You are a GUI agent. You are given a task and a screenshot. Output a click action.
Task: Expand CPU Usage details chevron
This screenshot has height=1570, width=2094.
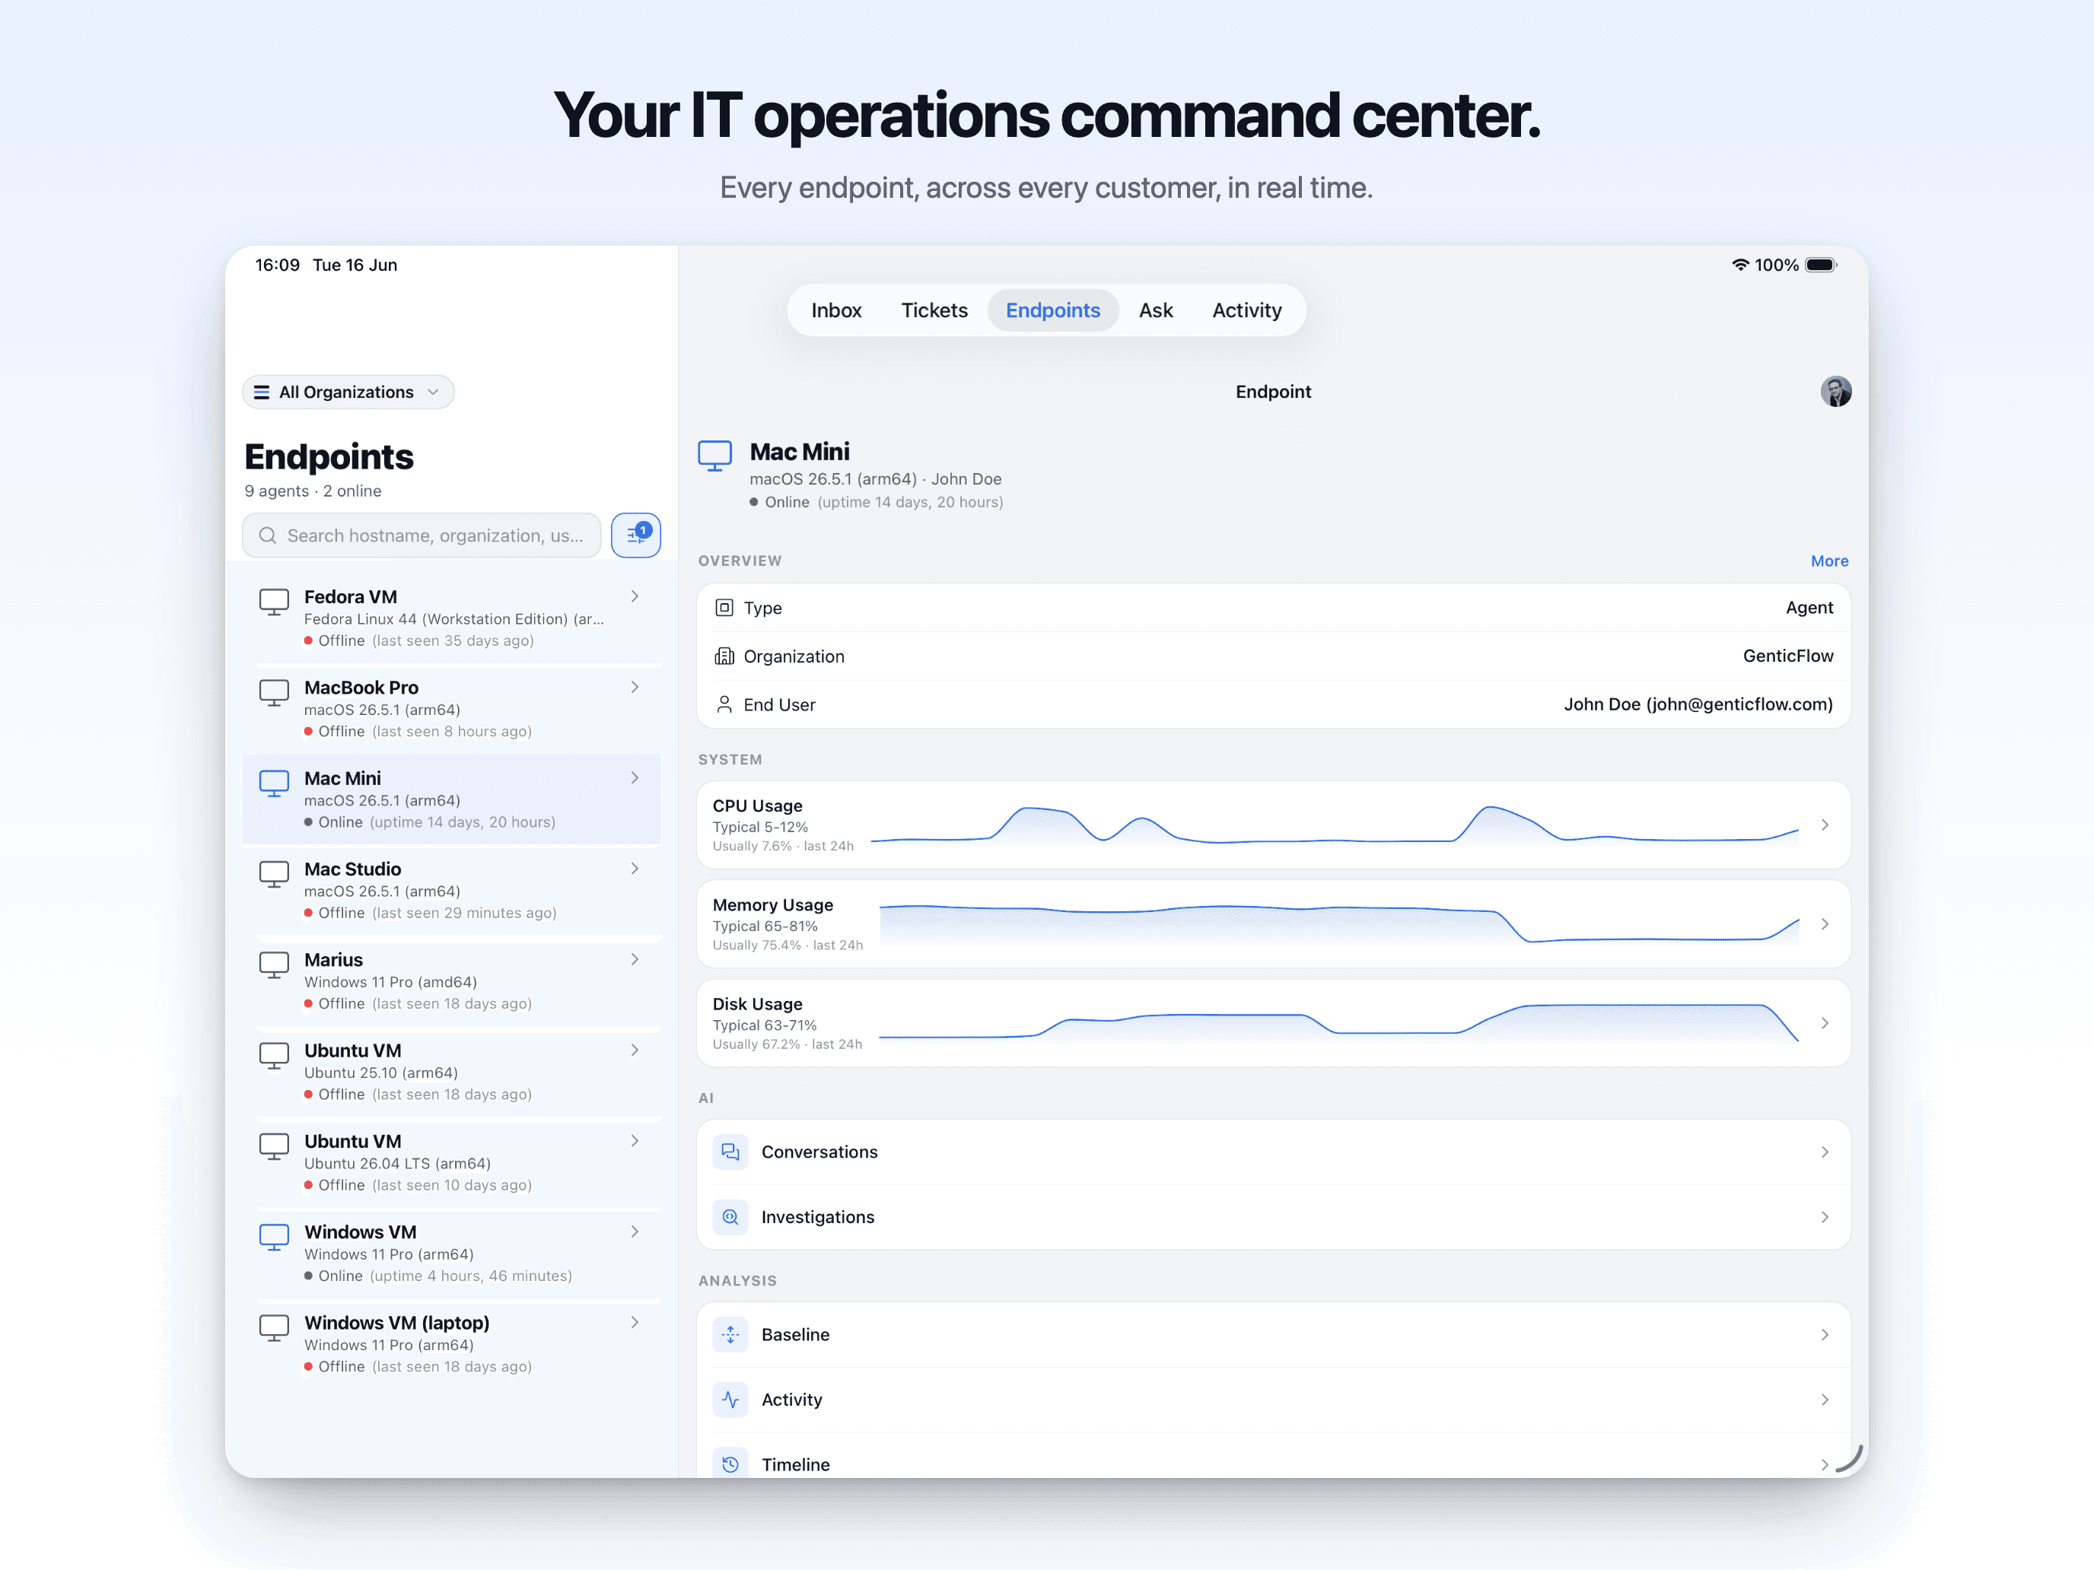(x=1824, y=825)
